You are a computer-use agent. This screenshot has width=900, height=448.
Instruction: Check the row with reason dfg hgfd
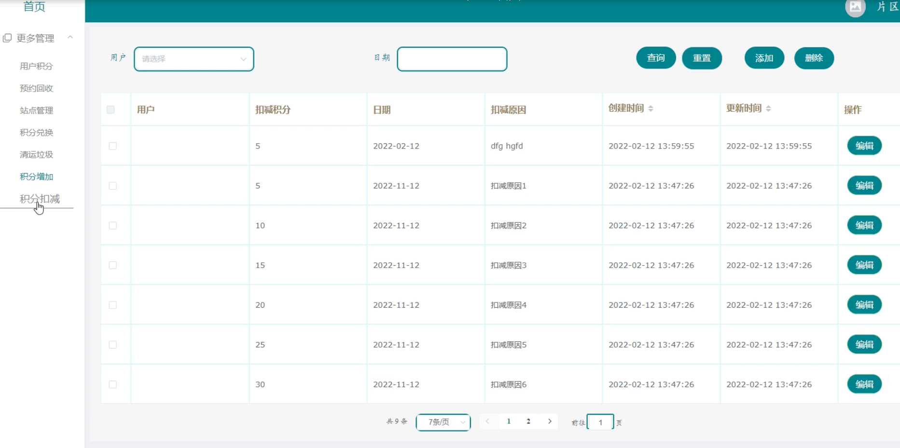[x=113, y=146]
